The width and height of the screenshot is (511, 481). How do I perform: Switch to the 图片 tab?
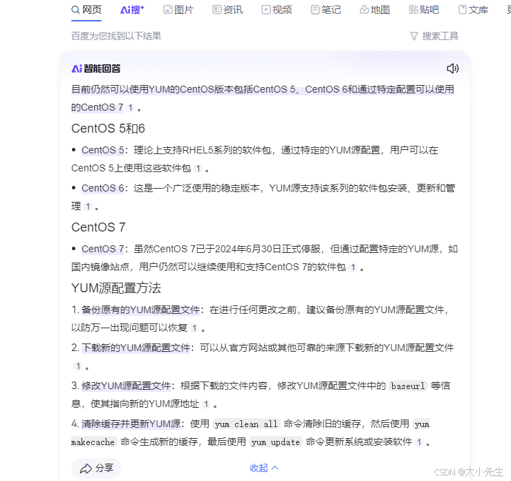[x=178, y=10]
